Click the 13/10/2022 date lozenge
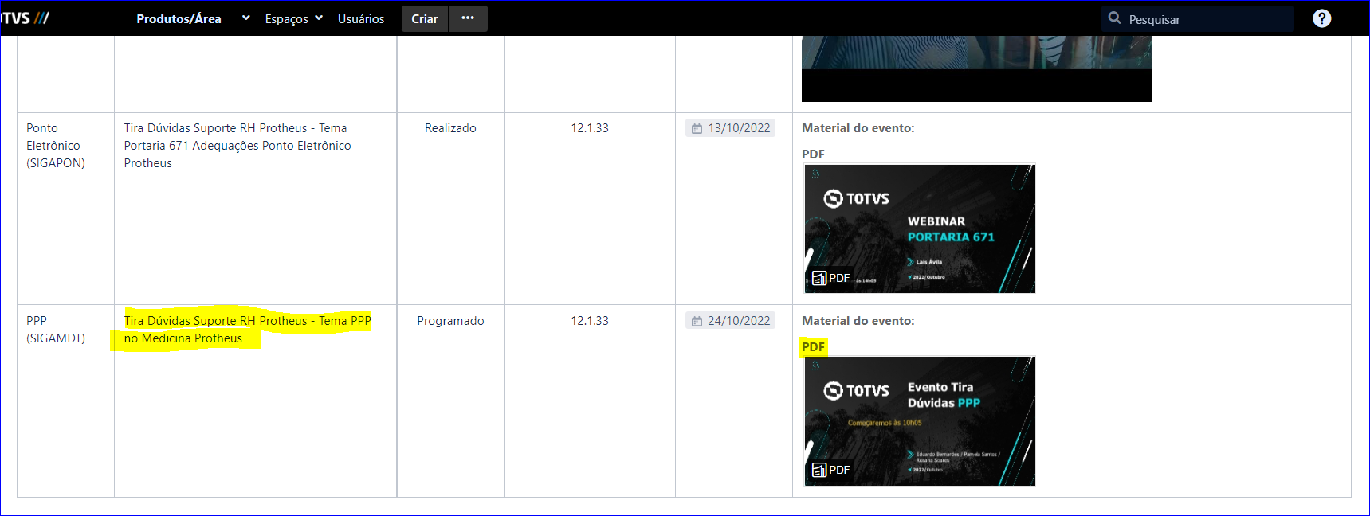This screenshot has height=516, width=1370. pos(730,128)
